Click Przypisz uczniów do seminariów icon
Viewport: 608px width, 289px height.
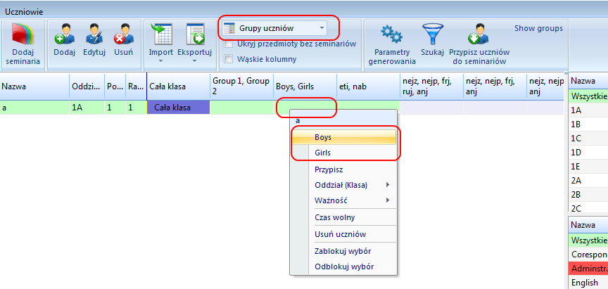478,34
